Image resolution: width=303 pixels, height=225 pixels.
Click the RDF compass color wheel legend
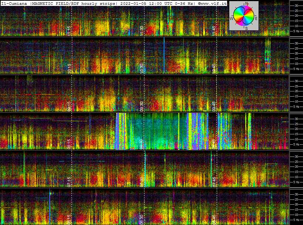(x=244, y=16)
